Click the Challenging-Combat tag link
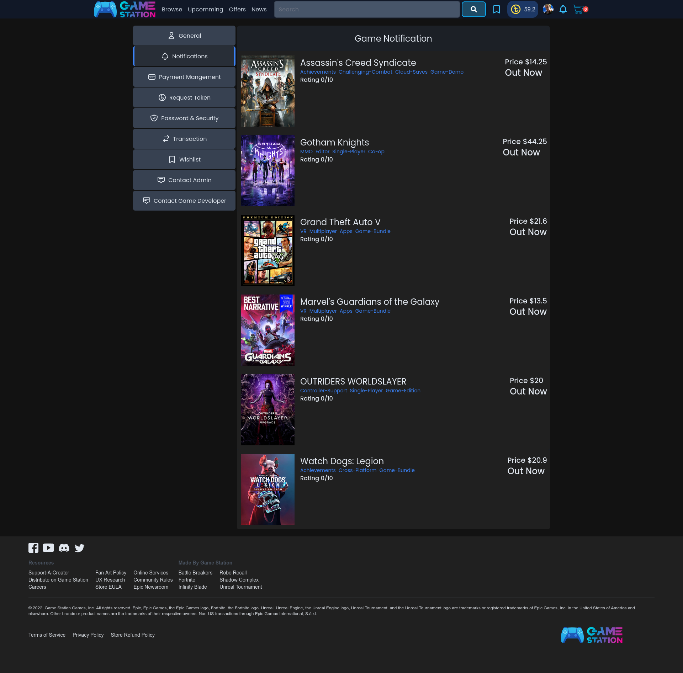Screen dimensions: 683x673 (365, 72)
